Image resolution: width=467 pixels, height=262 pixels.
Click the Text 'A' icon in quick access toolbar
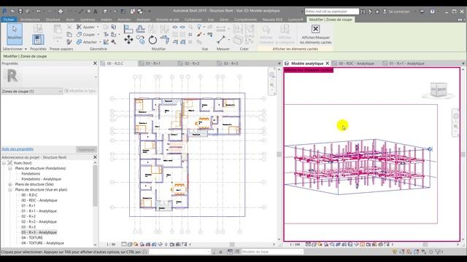(96, 12)
